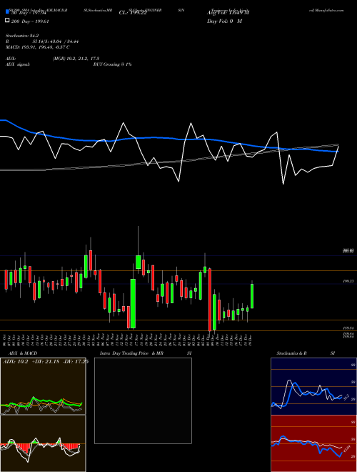The width and height of the screenshot is (357, 472).
Task: Click the white 200 Day legend swatch
Action: [7, 21]
